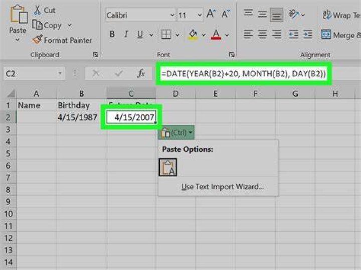Click the Merge & Center button

coord(341,35)
